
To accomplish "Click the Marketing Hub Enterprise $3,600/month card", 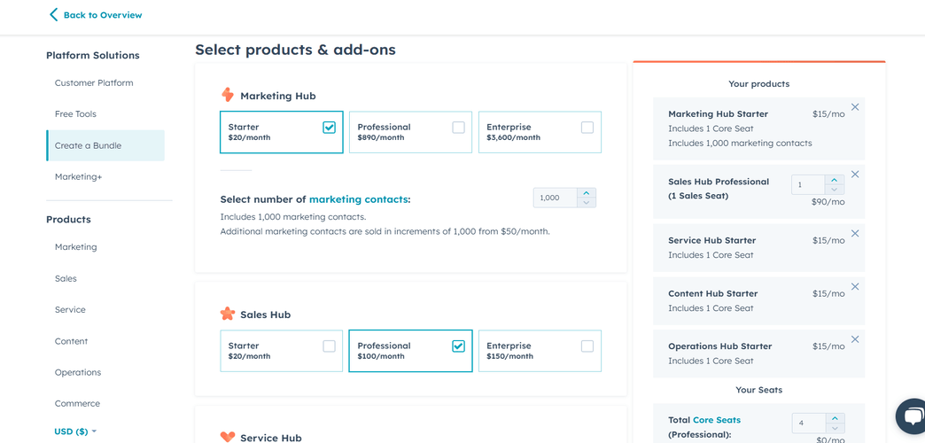I will click(x=540, y=132).
